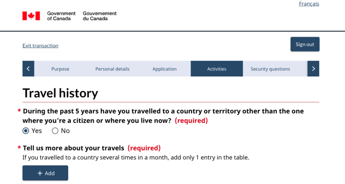Click the Gouvernement du Canada wordmark
Viewport: 345px width, 184px height.
[x=100, y=16]
